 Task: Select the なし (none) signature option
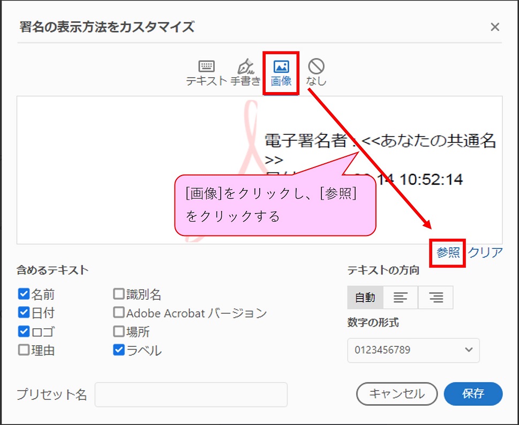point(316,73)
